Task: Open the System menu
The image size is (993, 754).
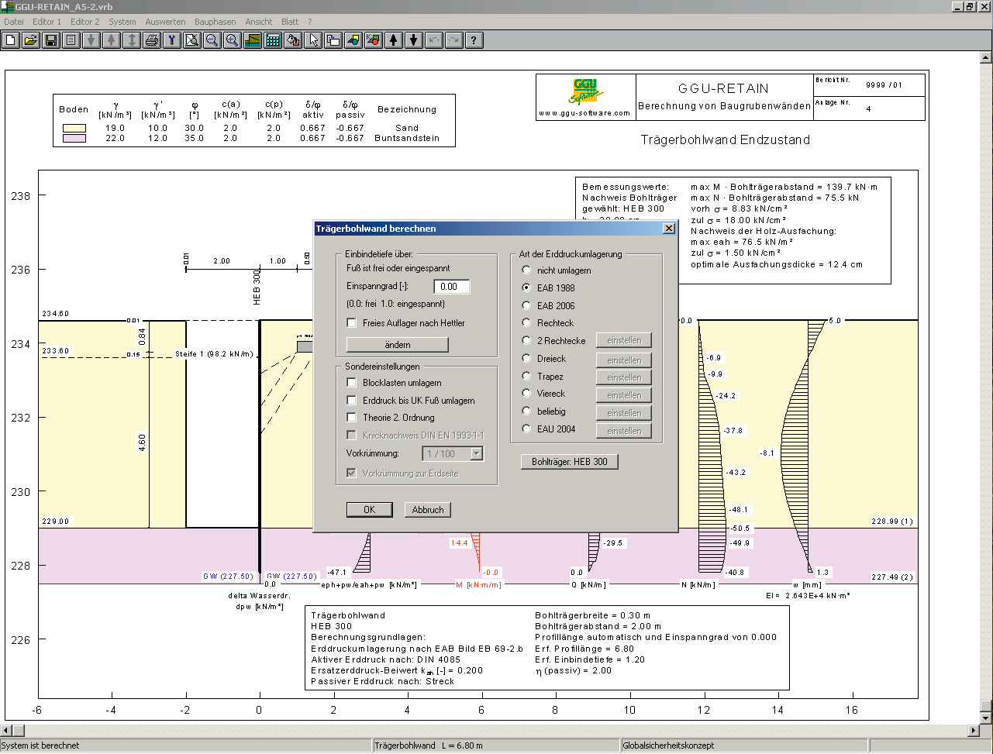Action: tap(122, 22)
